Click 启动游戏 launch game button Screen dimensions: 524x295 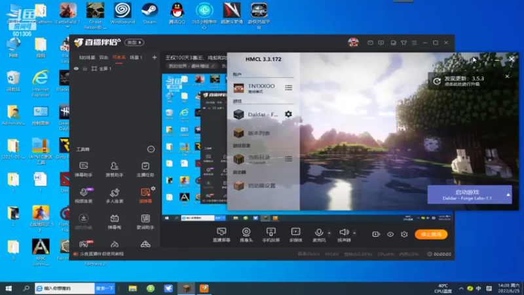(x=467, y=195)
